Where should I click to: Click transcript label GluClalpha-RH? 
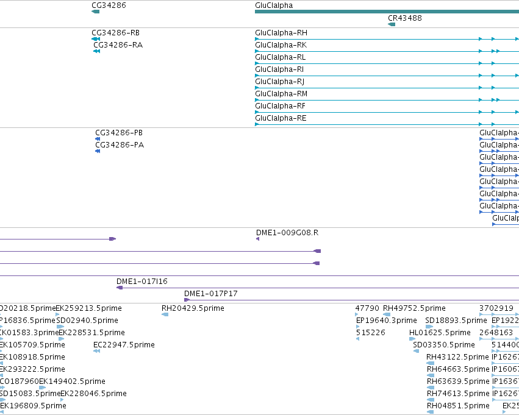[281, 33]
